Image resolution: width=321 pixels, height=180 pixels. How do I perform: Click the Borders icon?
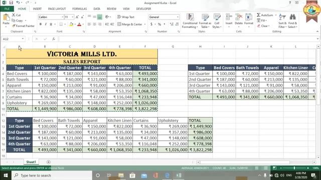click(61, 24)
